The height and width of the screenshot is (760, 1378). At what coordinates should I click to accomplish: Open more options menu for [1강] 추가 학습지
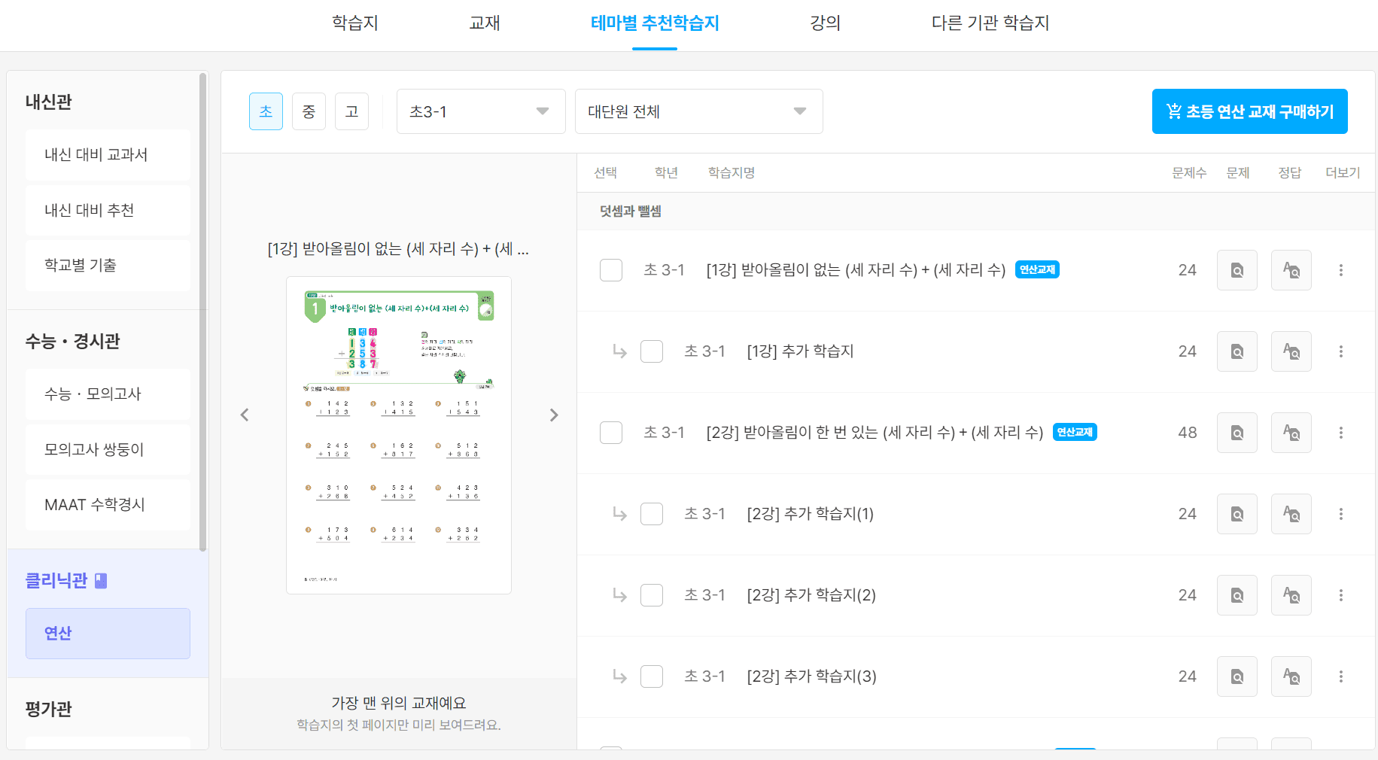[x=1340, y=351]
